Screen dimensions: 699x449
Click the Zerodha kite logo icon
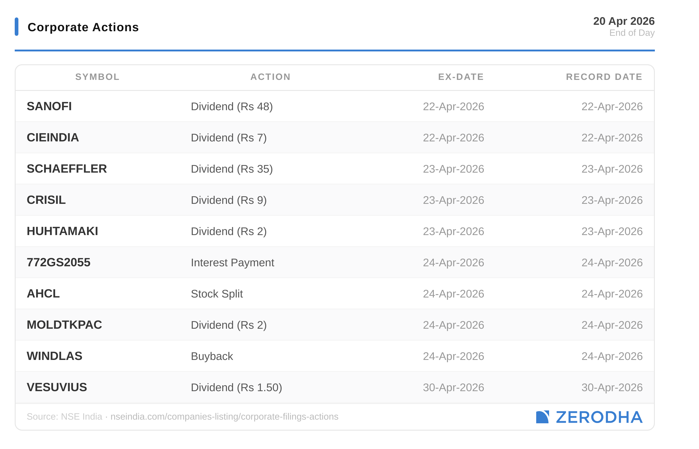tap(542, 417)
